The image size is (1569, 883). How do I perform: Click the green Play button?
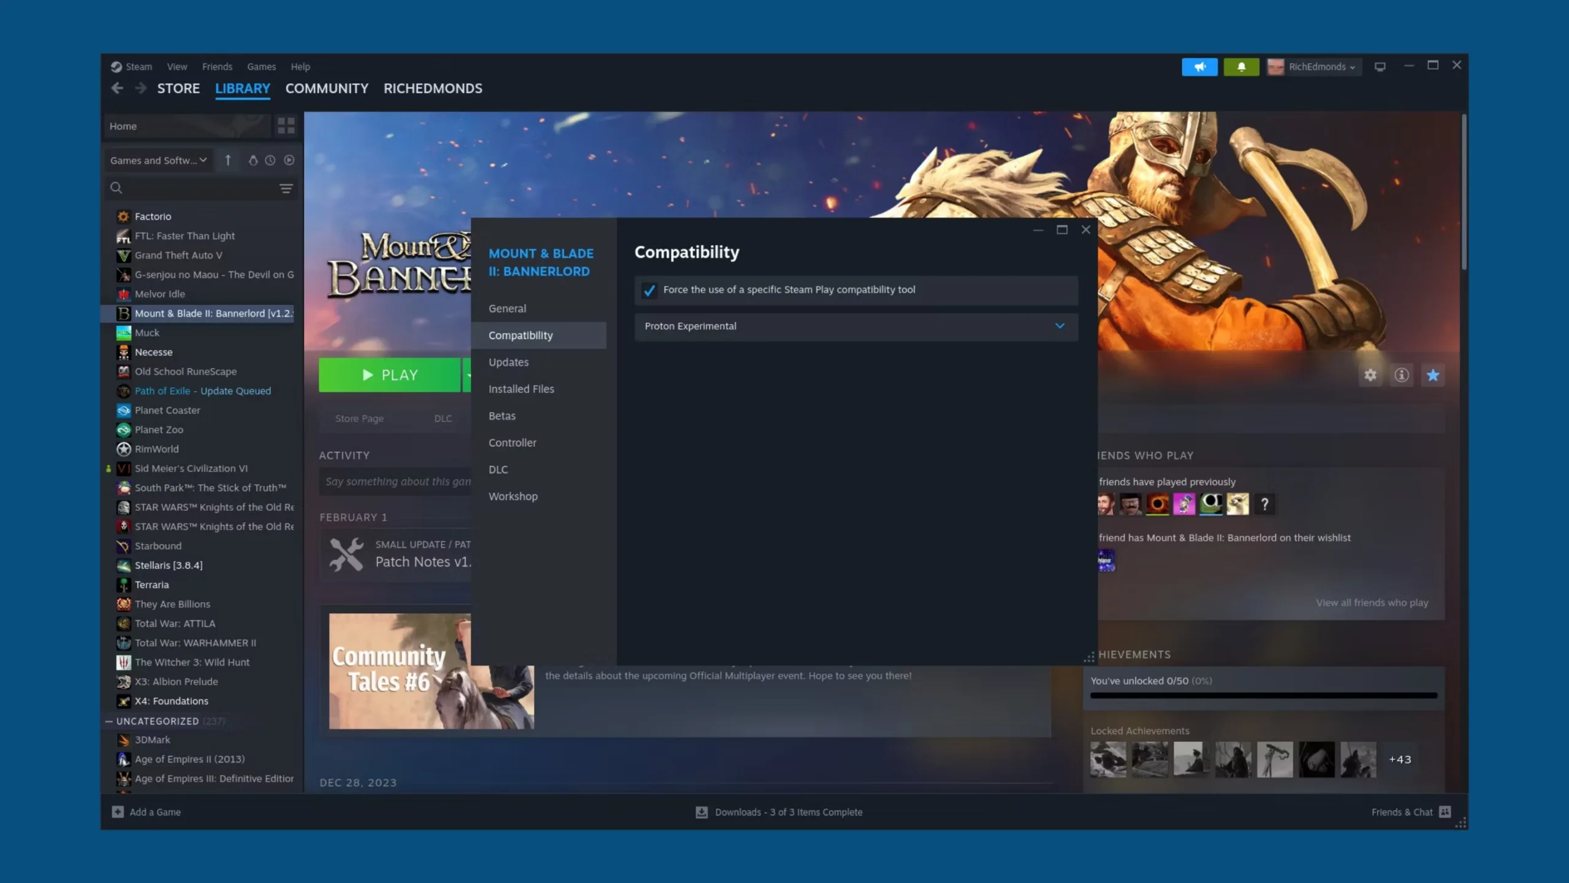coord(389,375)
